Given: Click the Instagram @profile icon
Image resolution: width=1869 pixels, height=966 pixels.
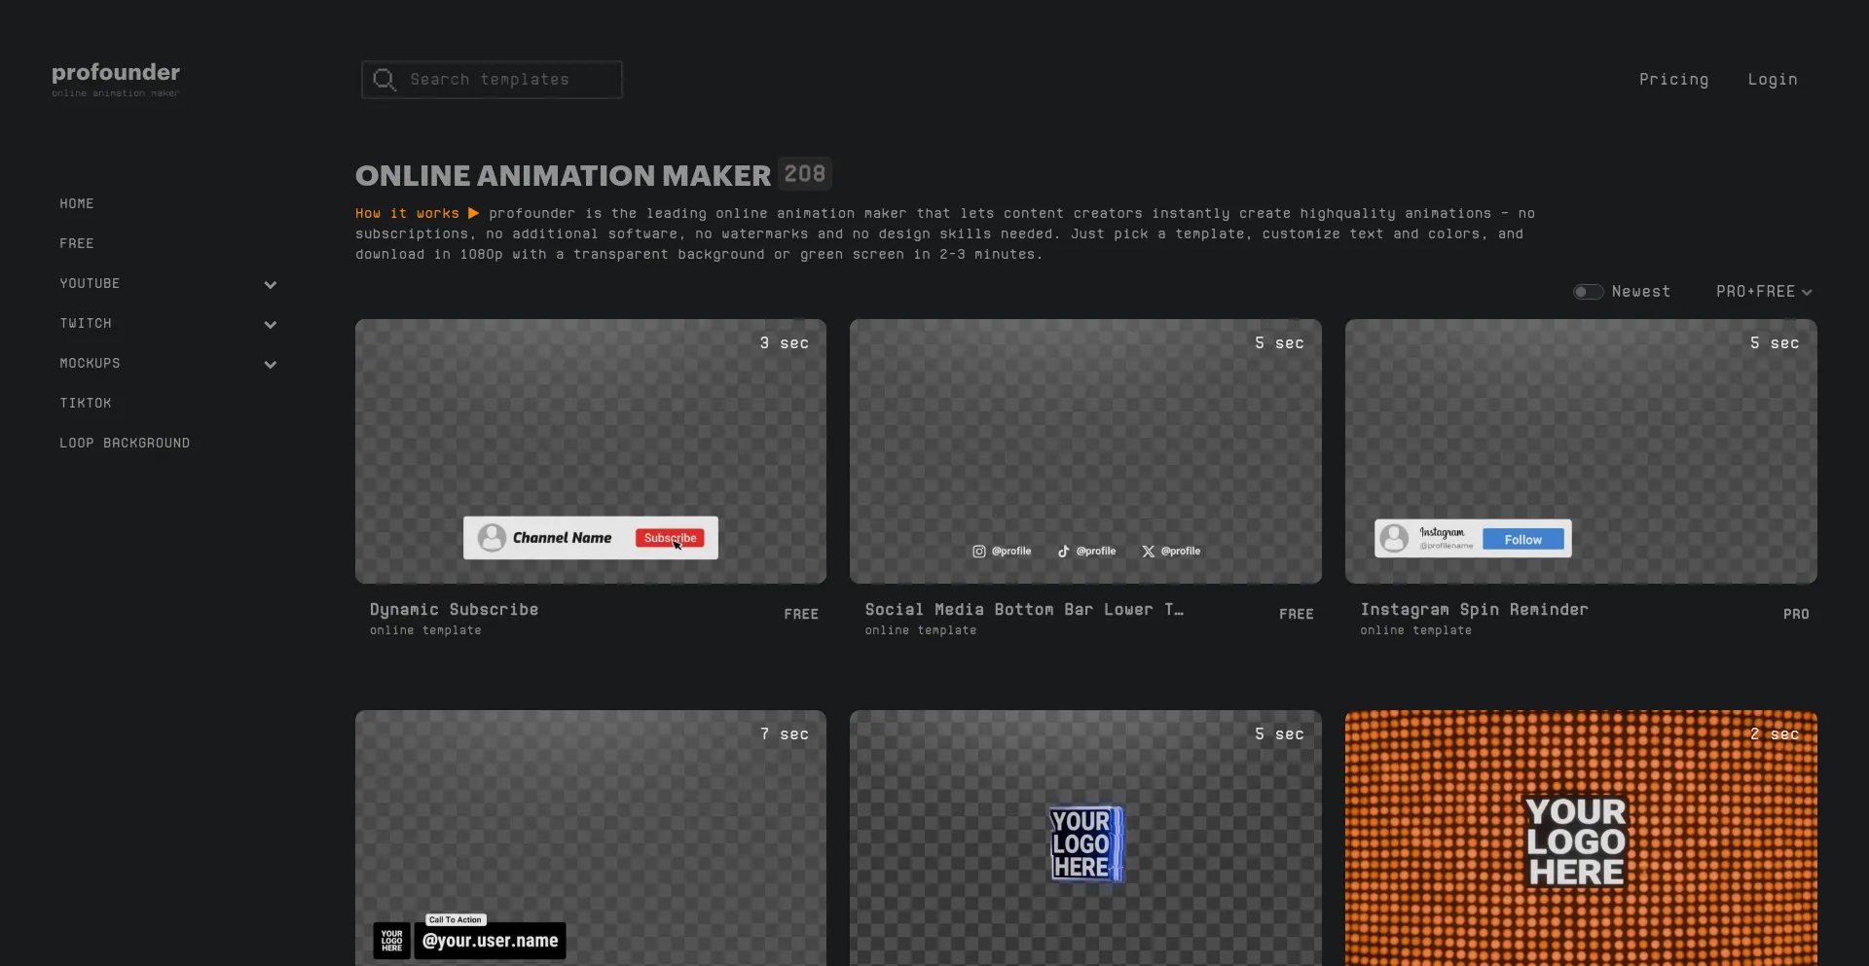Looking at the screenshot, I should click(x=978, y=552).
